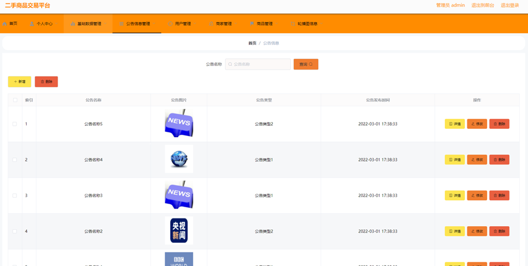528x266 pixels.
Task: Click the icon beside 商家管理
Action: pos(211,24)
